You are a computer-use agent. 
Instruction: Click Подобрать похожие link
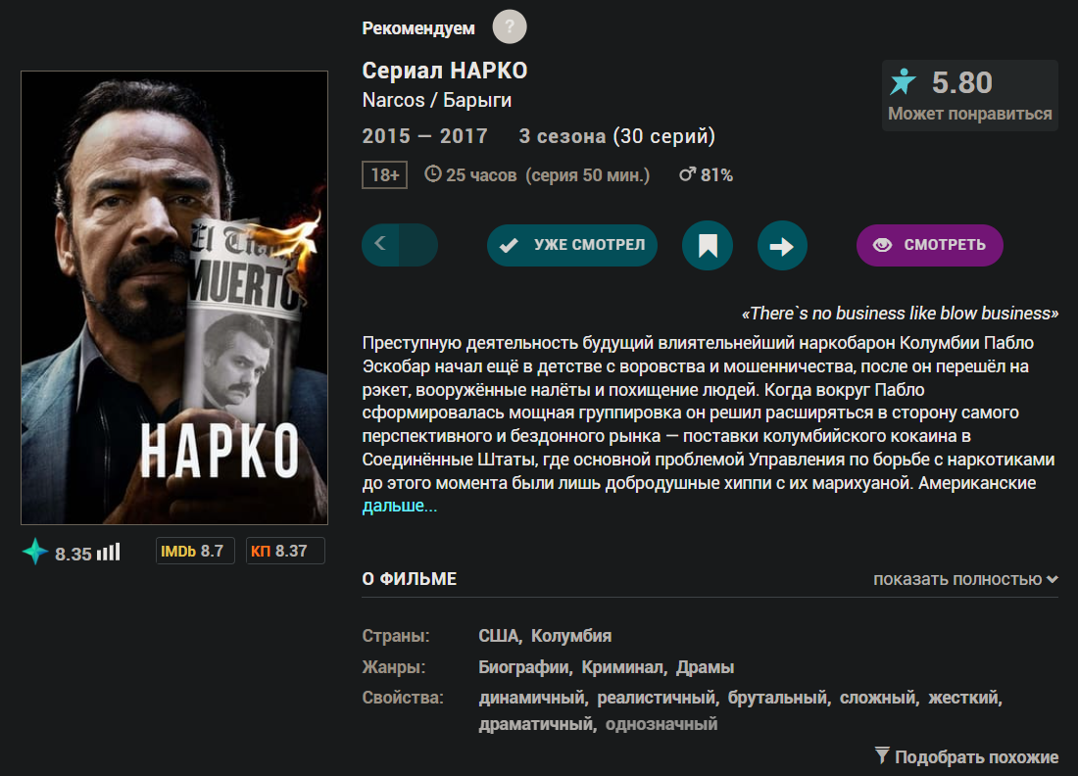976,756
